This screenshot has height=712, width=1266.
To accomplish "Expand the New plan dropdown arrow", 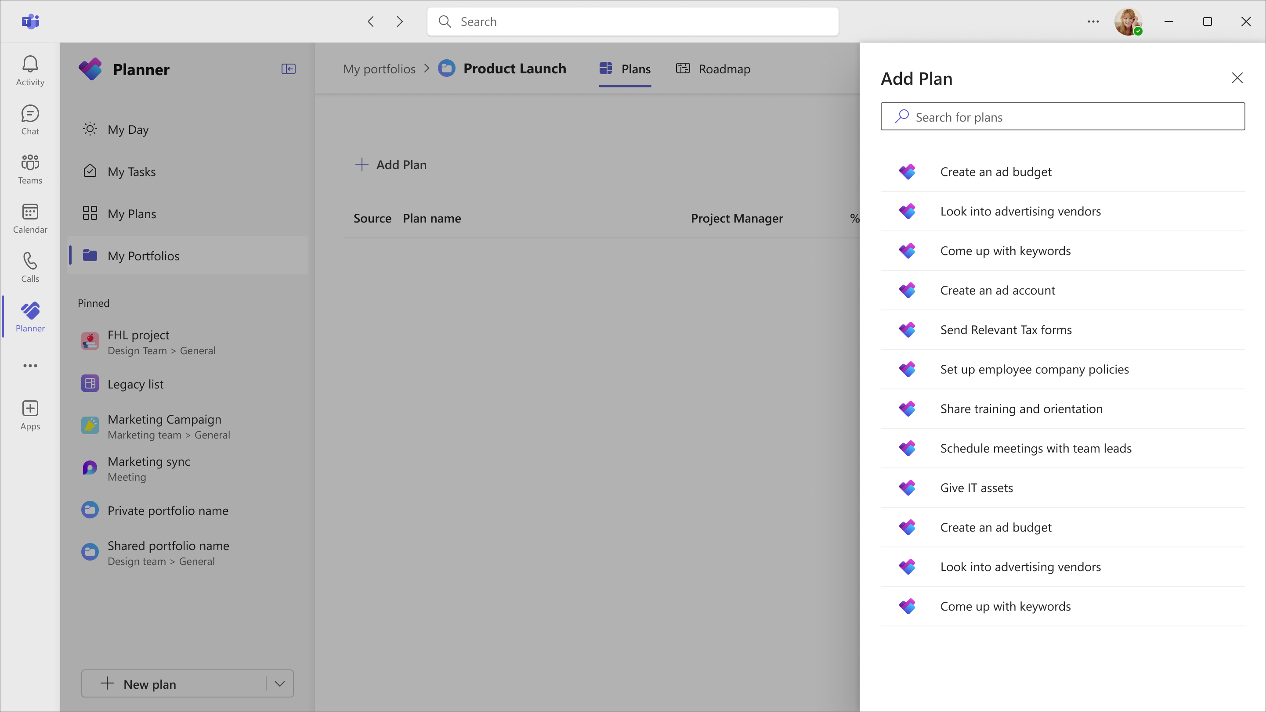I will [279, 683].
